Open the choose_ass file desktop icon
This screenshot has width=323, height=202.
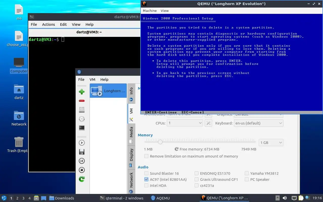(17, 39)
